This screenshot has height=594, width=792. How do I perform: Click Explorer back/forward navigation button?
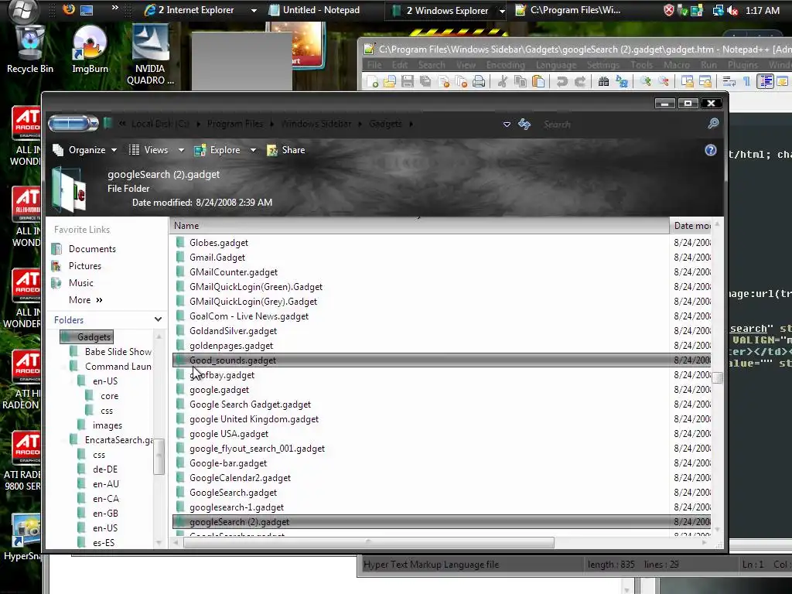click(73, 124)
